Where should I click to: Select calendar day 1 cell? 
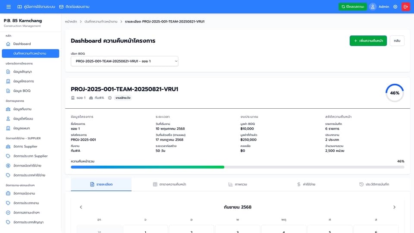tap(145, 229)
